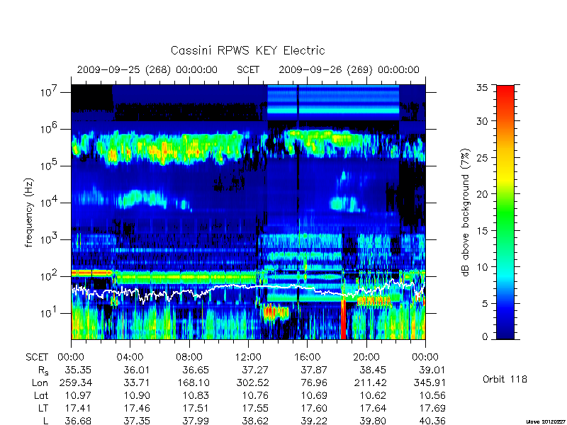The image size is (567, 425).
Task: Click the SCET time tick '12:00'
Action: point(248,357)
